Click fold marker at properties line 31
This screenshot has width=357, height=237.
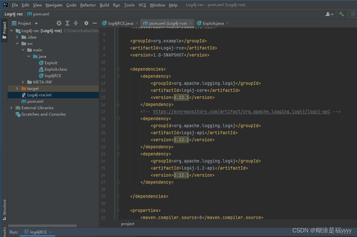tap(118, 211)
